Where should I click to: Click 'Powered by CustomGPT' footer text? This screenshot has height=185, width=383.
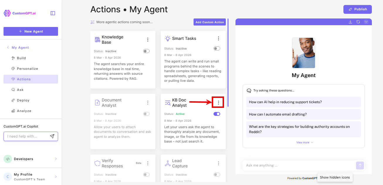(302, 178)
